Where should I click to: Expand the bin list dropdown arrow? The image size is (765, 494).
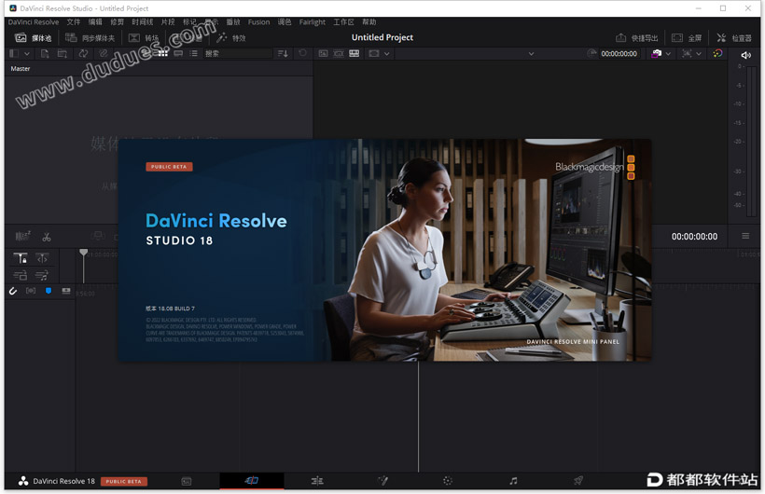(27, 54)
